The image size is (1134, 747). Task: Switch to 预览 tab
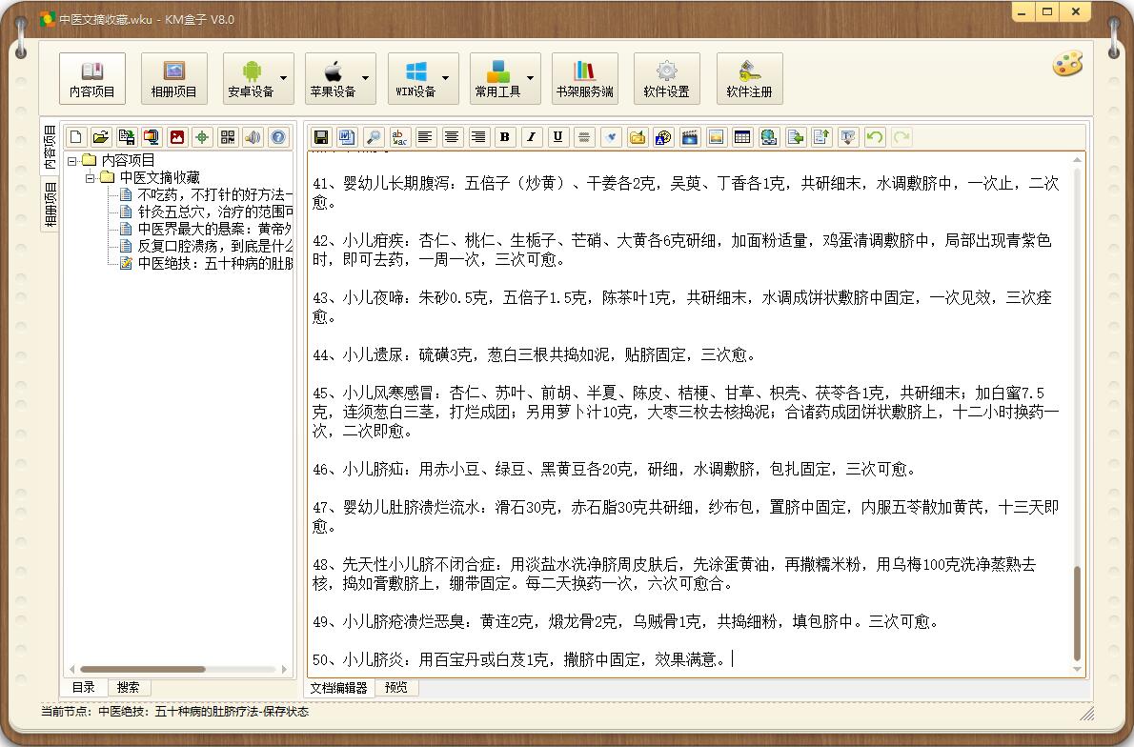[x=396, y=688]
